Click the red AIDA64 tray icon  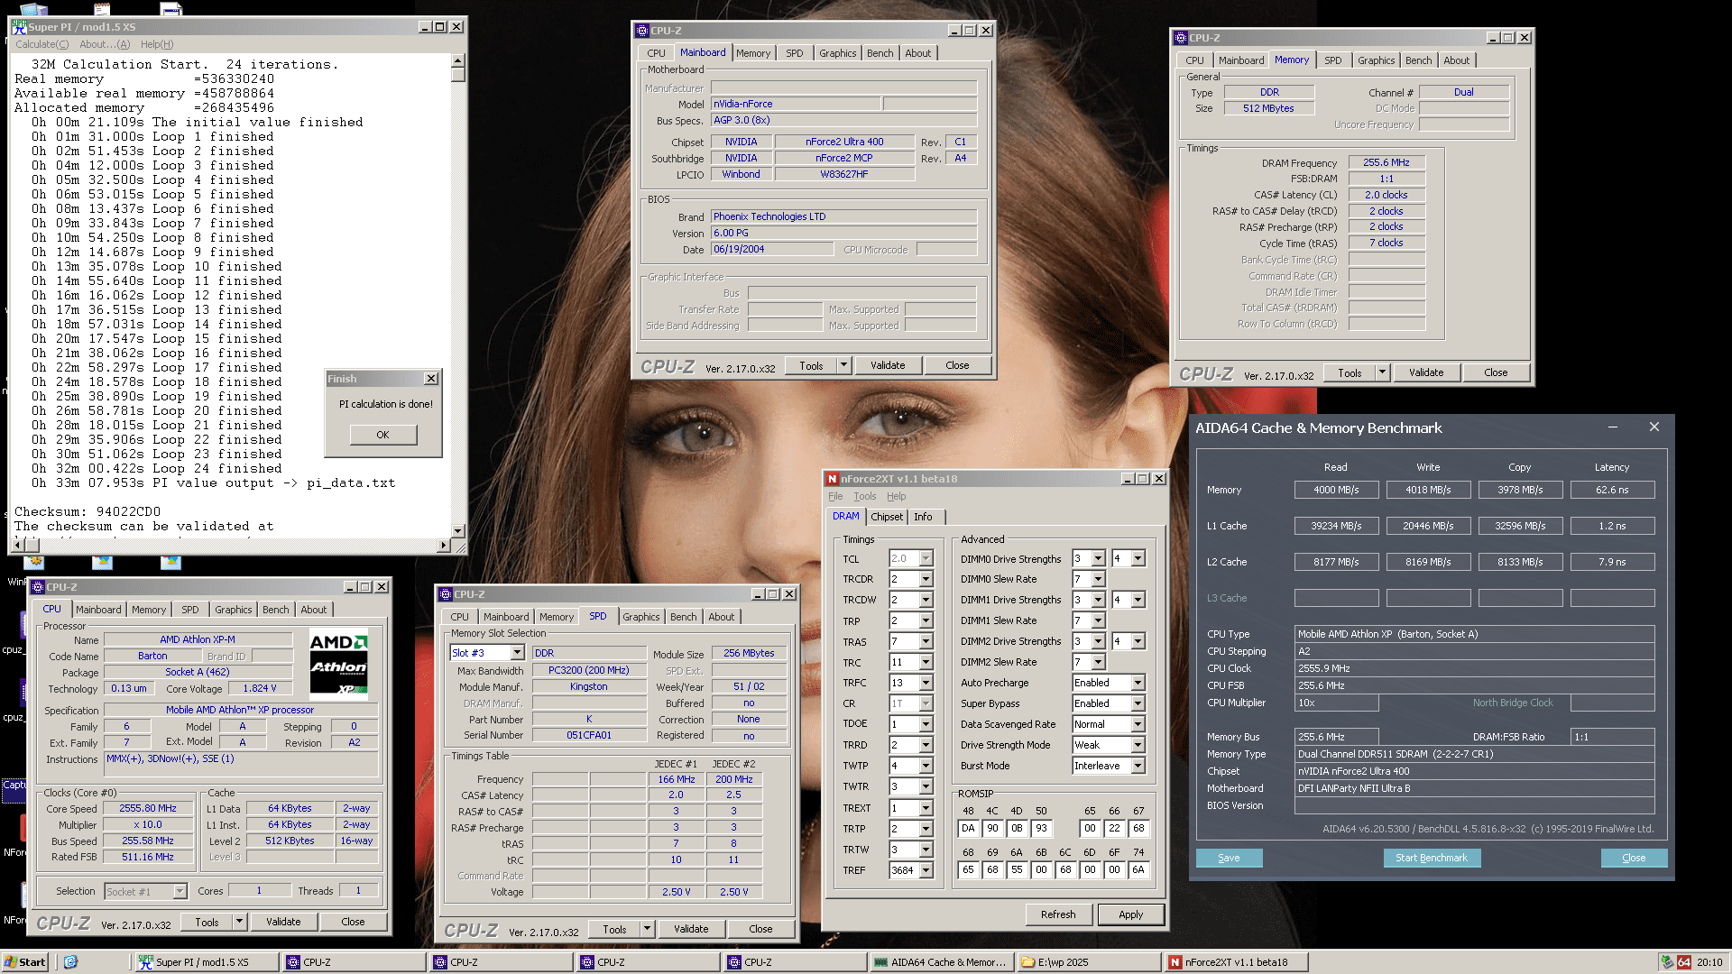(1683, 962)
